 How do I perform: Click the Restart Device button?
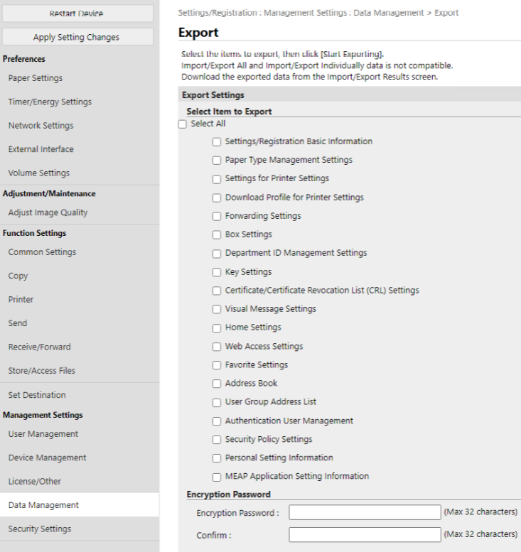pos(77,13)
